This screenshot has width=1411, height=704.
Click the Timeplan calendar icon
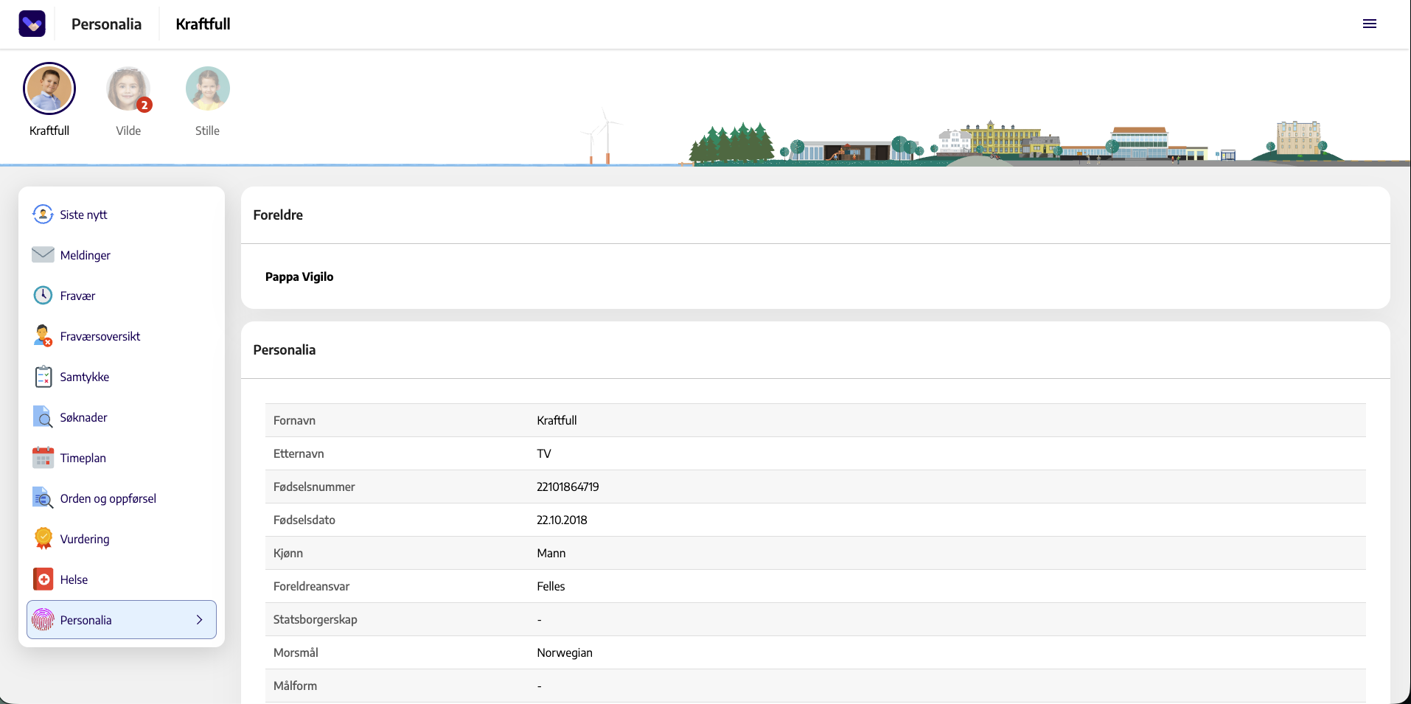[x=43, y=458]
